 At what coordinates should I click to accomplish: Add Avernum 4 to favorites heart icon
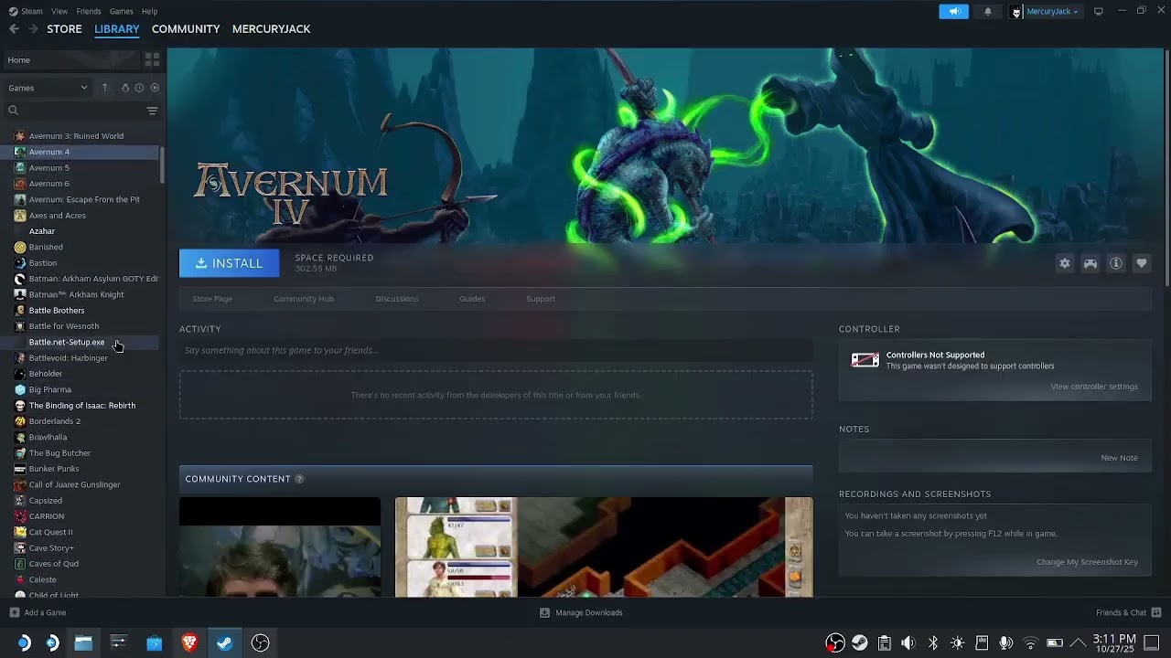[1141, 263]
